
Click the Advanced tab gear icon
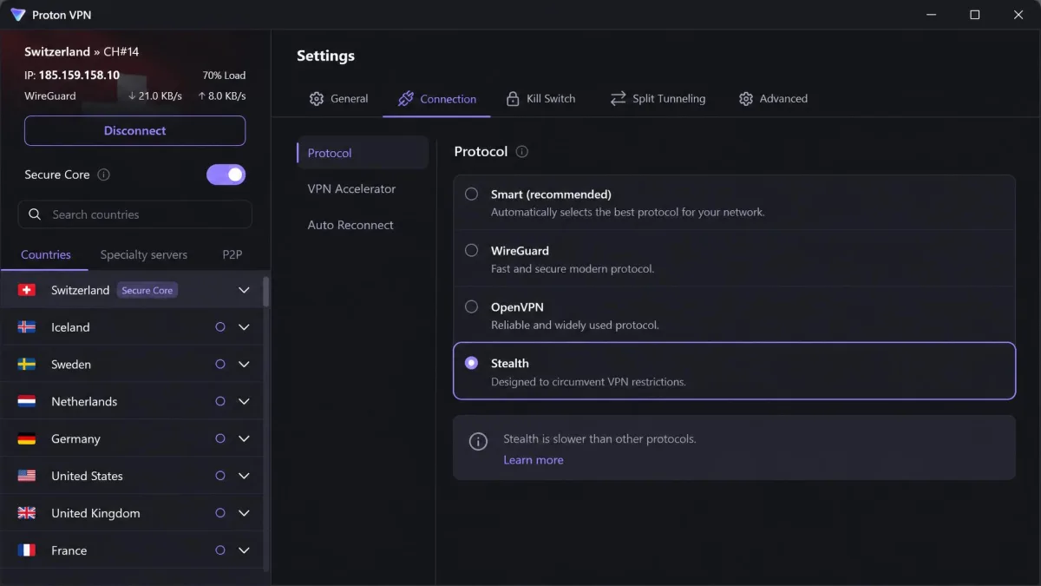click(x=746, y=99)
